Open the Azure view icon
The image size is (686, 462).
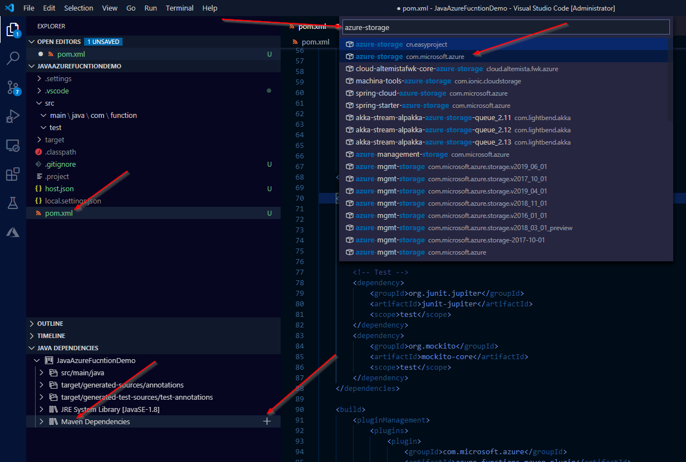(13, 232)
